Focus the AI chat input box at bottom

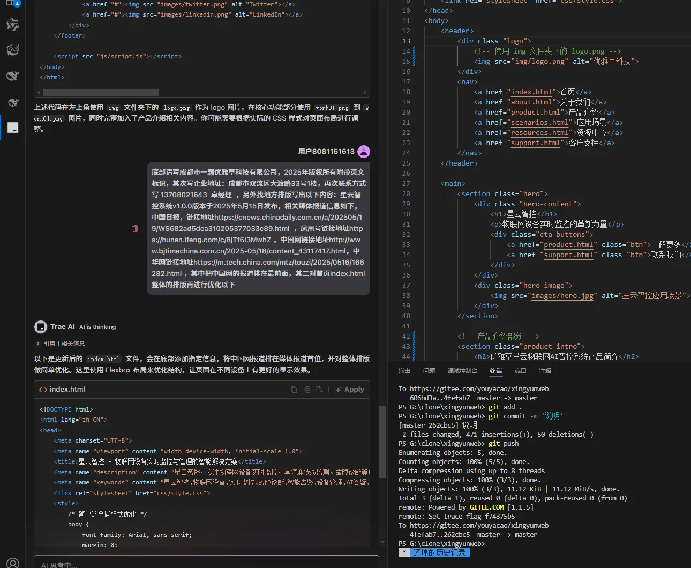click(x=206, y=563)
